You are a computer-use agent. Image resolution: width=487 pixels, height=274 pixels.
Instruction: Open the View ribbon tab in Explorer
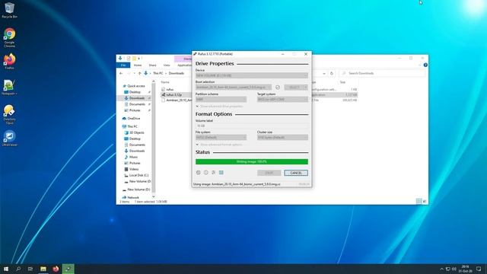coord(167,65)
